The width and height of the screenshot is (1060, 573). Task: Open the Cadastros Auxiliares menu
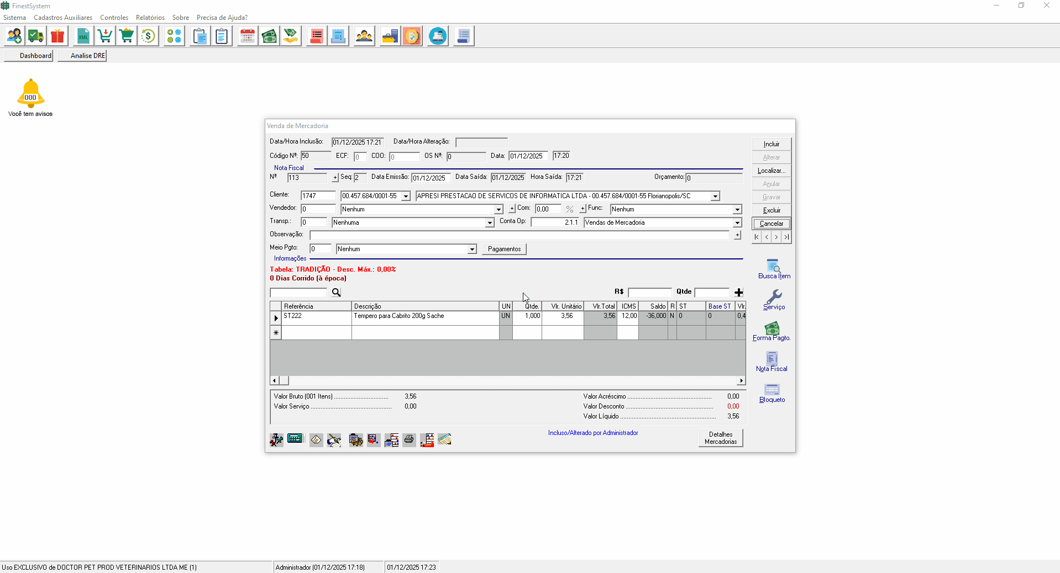pyautogui.click(x=63, y=18)
